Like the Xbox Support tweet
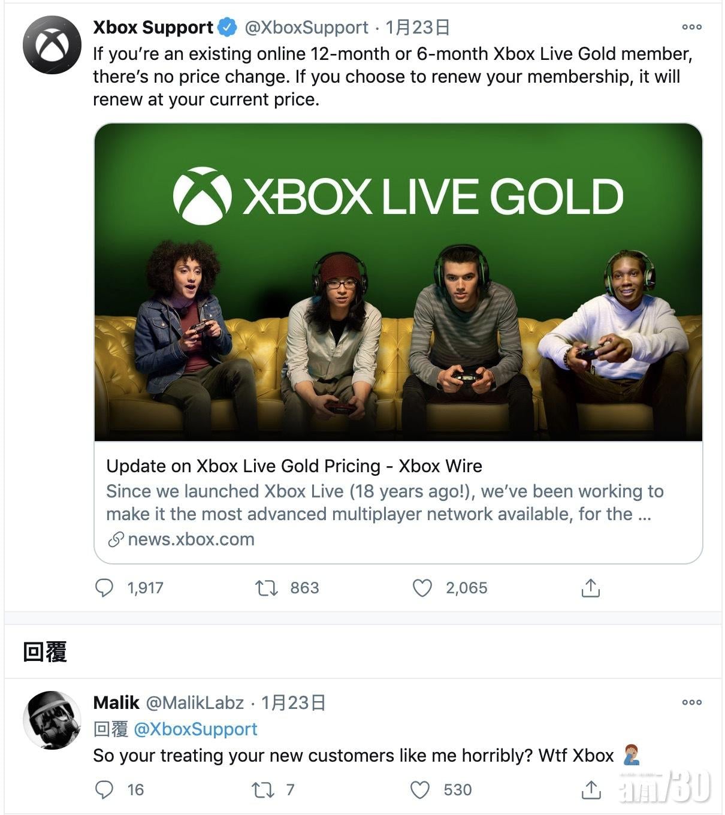This screenshot has height=815, width=725. point(422,588)
